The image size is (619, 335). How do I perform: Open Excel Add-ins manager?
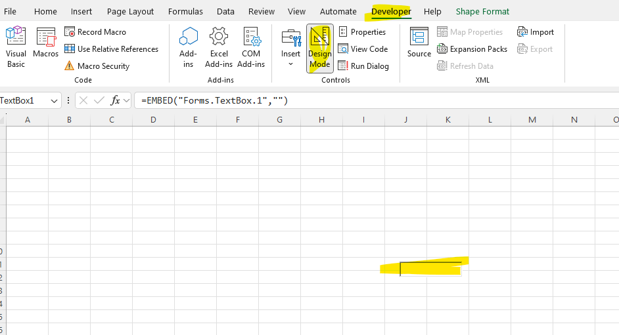click(219, 47)
